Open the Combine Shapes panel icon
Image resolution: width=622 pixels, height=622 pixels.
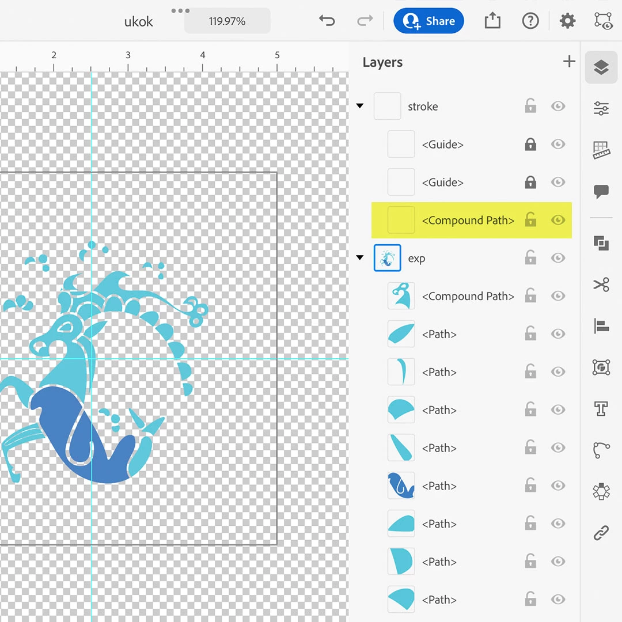pyautogui.click(x=601, y=243)
